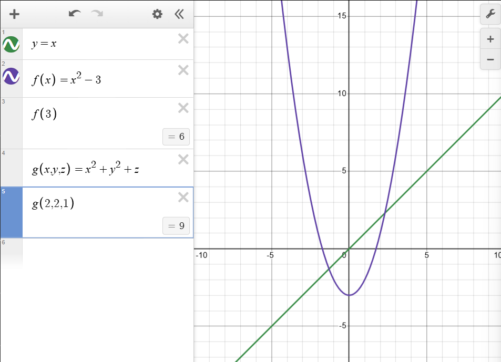Screen dimensions: 501x362
Task: Open the expression list settings gear
Action: (157, 14)
